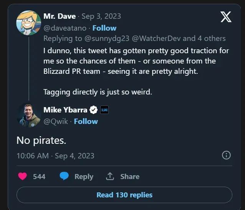Open the Mr. Dave name link
245x210 pixels.
60,16
